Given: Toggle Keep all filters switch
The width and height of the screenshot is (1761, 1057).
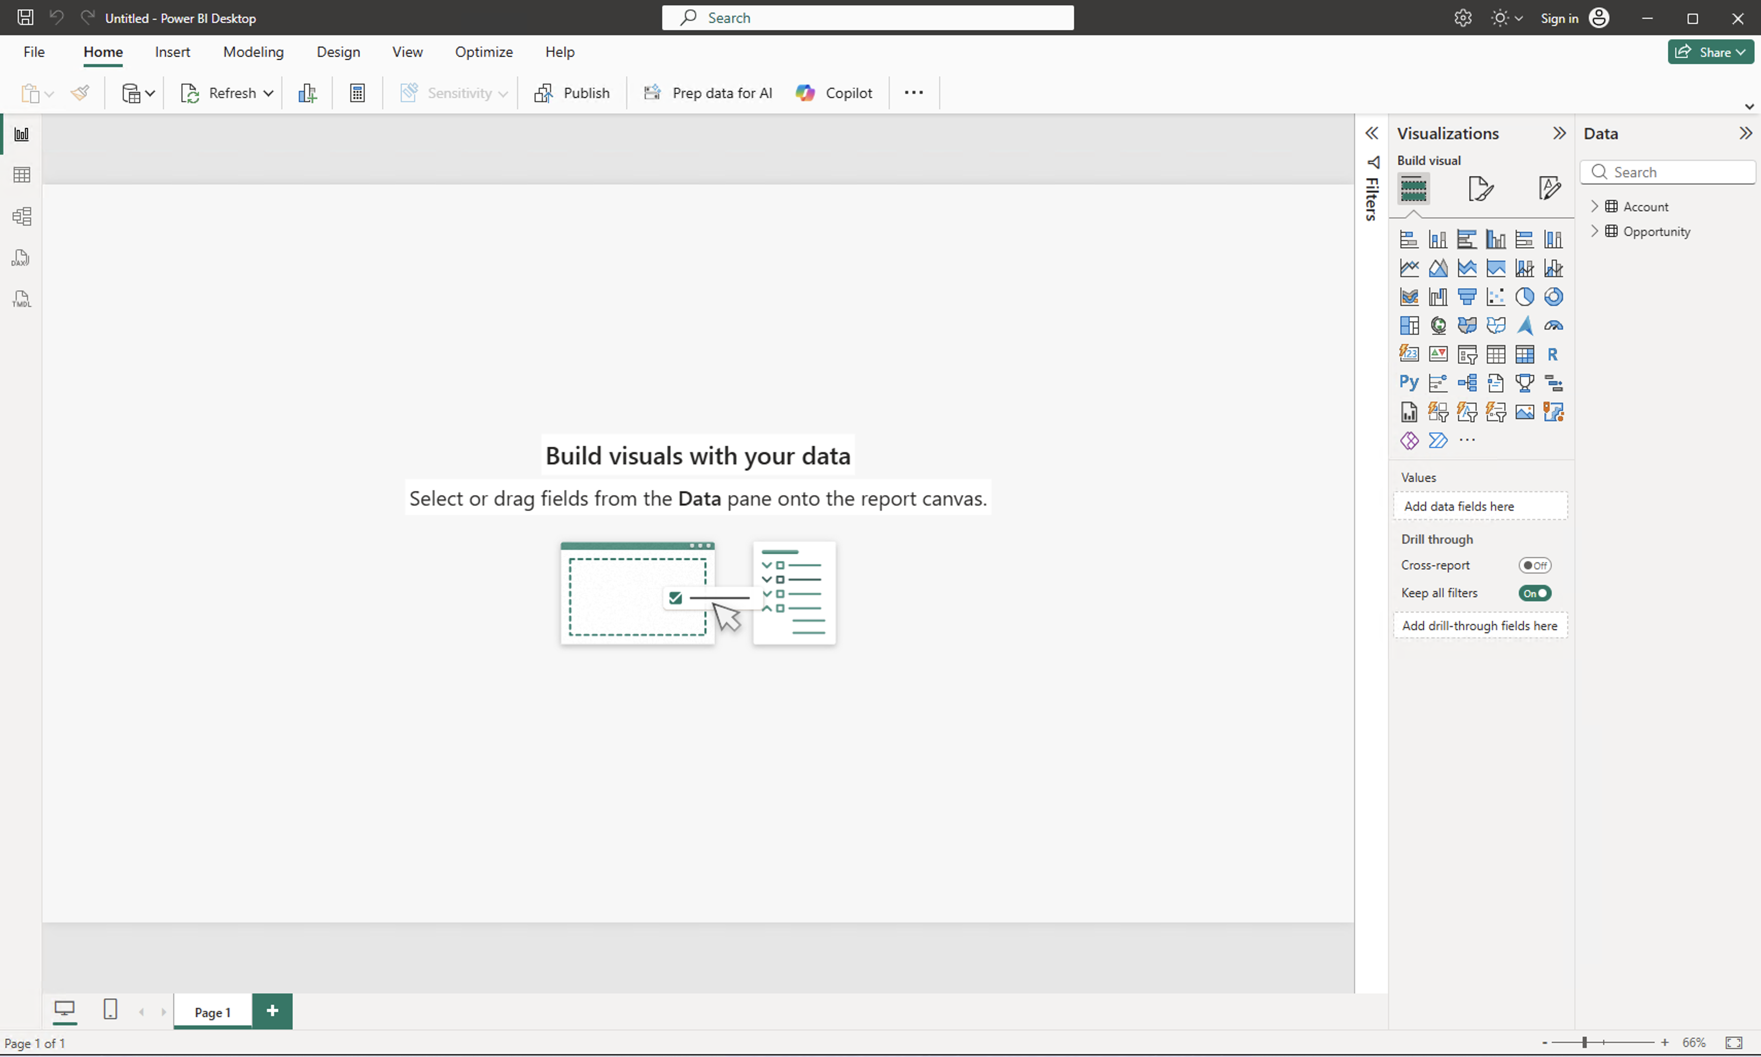Looking at the screenshot, I should 1534,593.
